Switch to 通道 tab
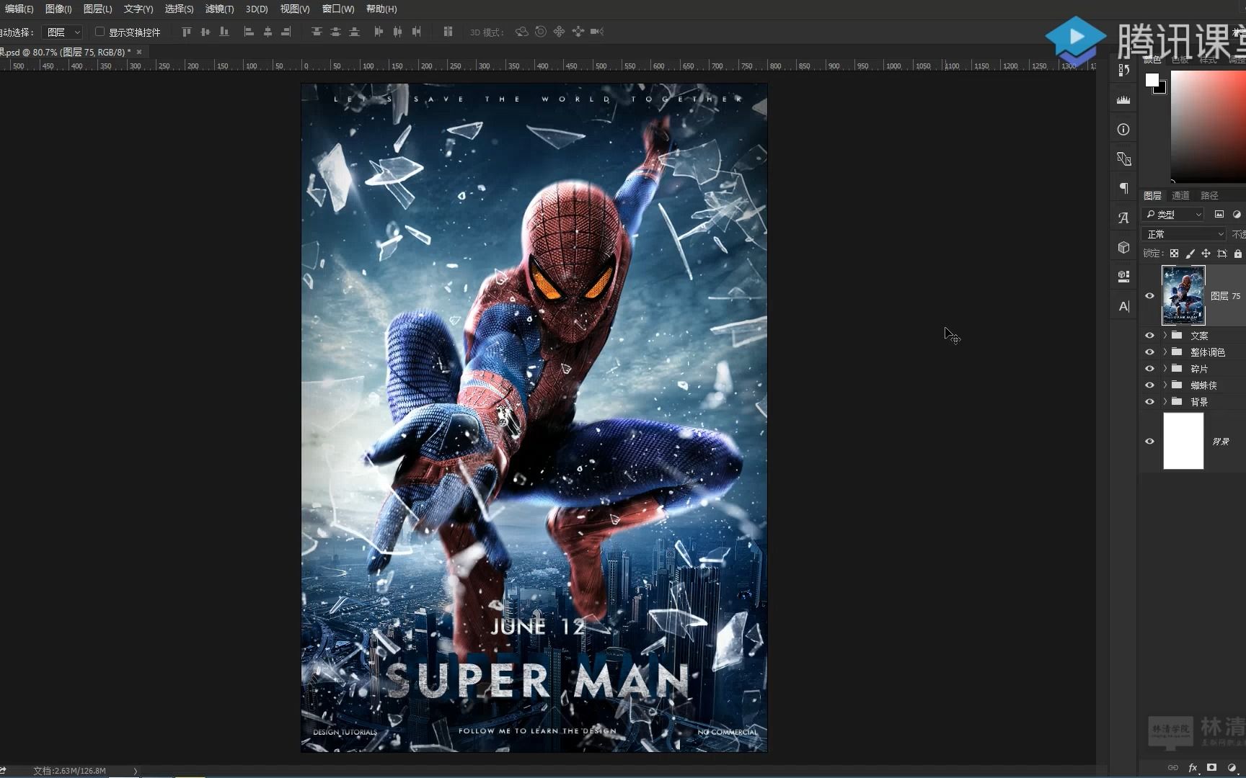Screen dimensions: 1246x778 point(1180,195)
